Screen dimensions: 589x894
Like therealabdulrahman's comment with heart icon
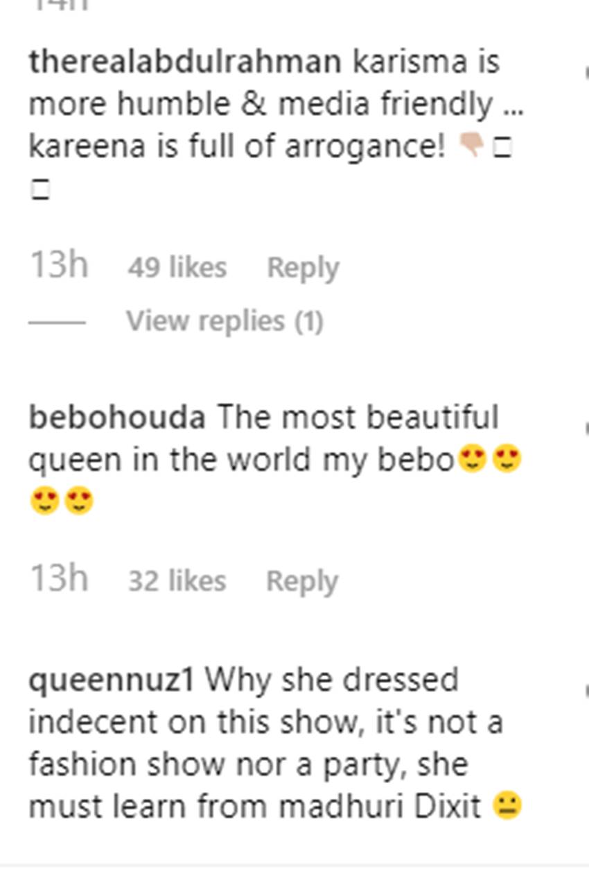[x=586, y=72]
